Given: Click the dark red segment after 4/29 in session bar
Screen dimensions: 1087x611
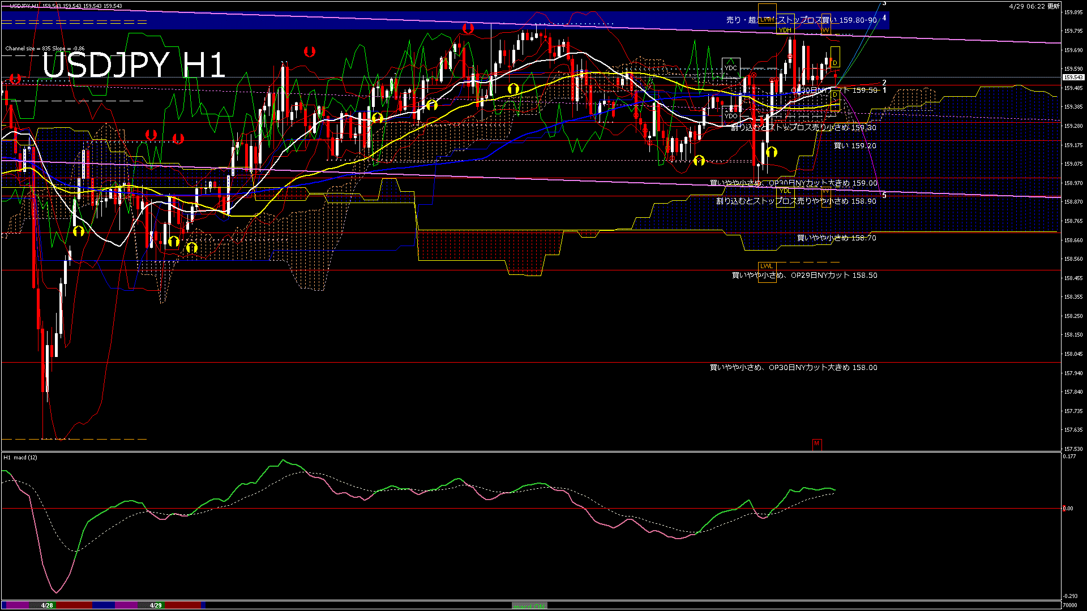Looking at the screenshot, I should (183, 605).
